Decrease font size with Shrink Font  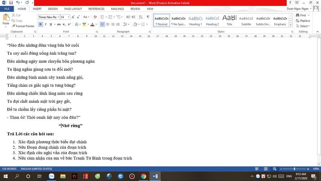pyautogui.click(x=78, y=17)
